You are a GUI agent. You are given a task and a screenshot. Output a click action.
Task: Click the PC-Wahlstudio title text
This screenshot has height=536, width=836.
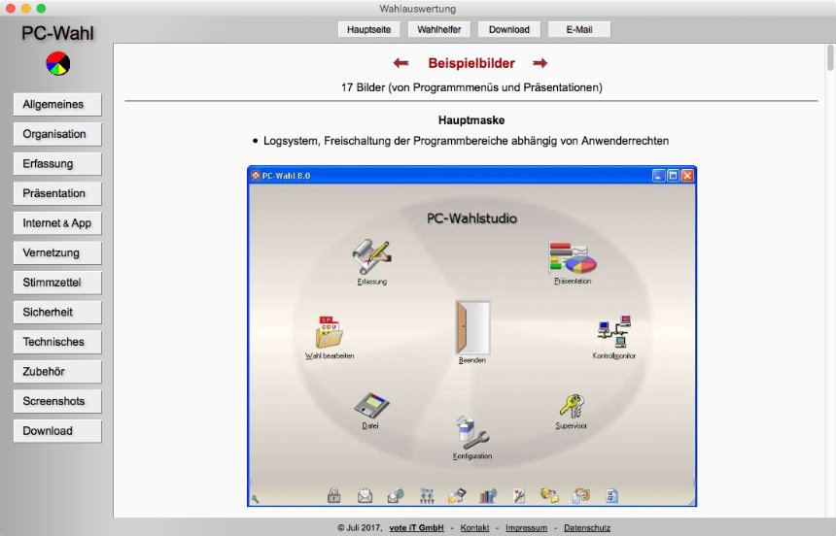(x=471, y=218)
